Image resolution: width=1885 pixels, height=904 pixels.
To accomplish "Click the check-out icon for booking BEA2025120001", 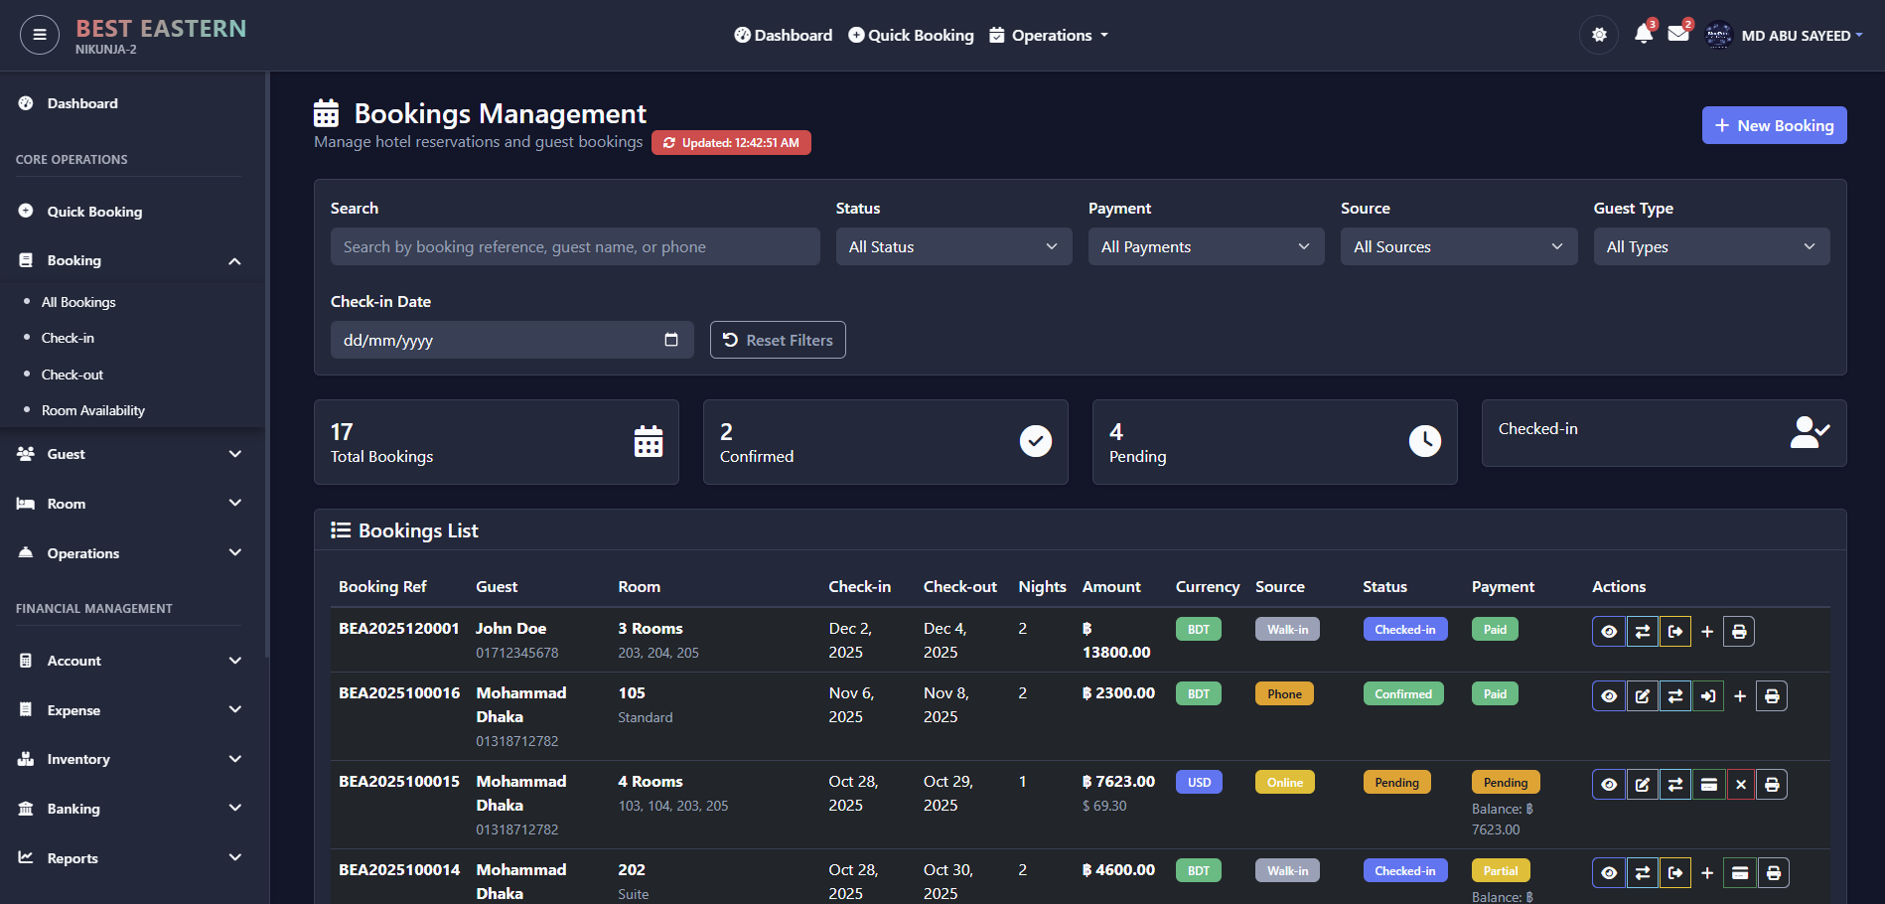I will [x=1675, y=632].
